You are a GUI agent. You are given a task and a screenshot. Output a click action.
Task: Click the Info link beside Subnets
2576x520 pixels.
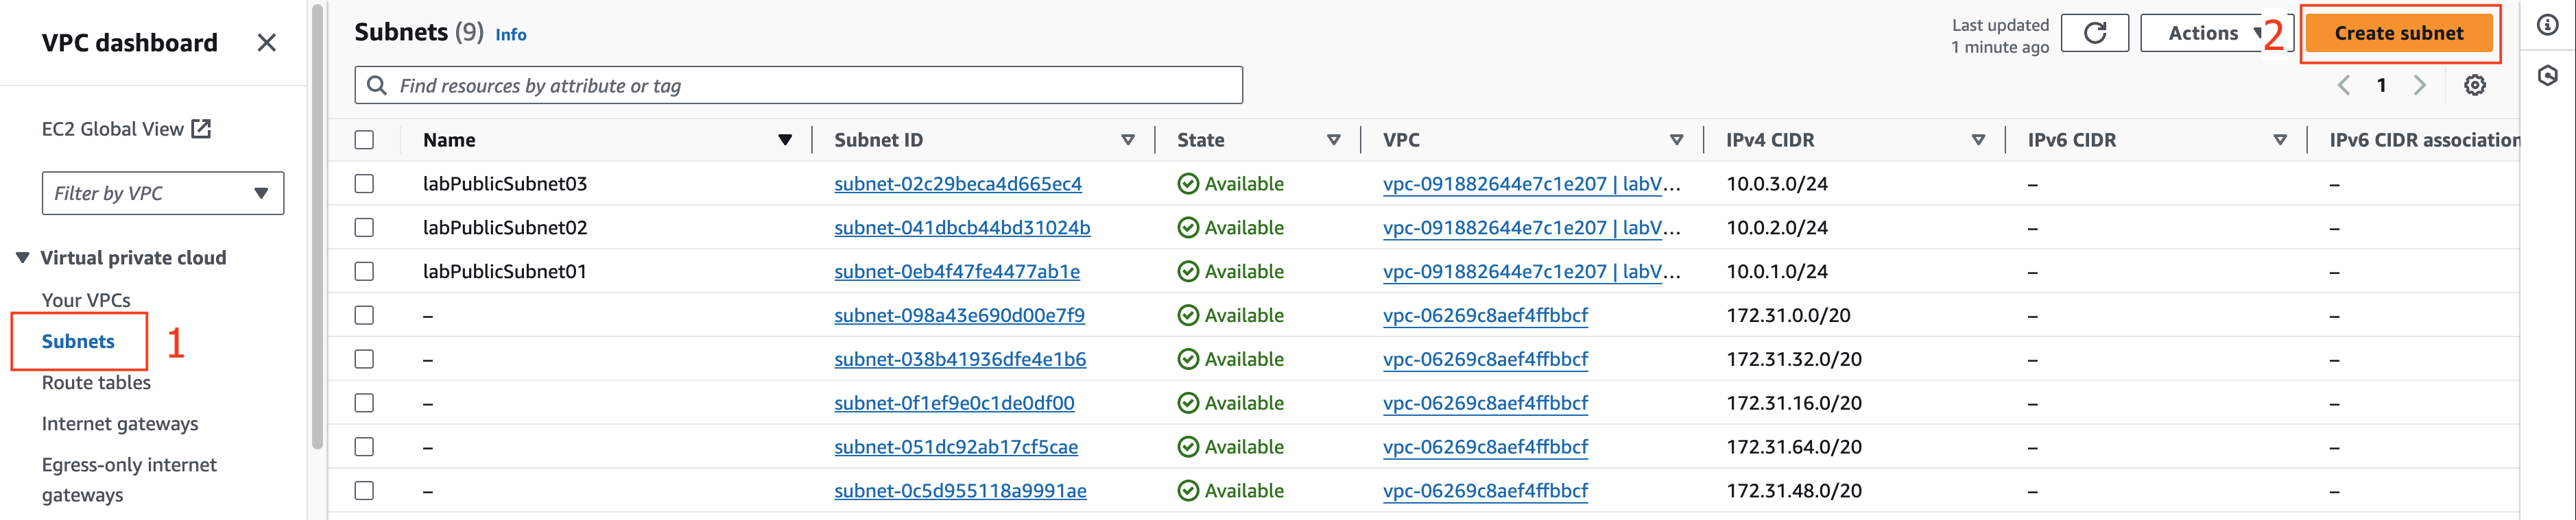pos(511,35)
